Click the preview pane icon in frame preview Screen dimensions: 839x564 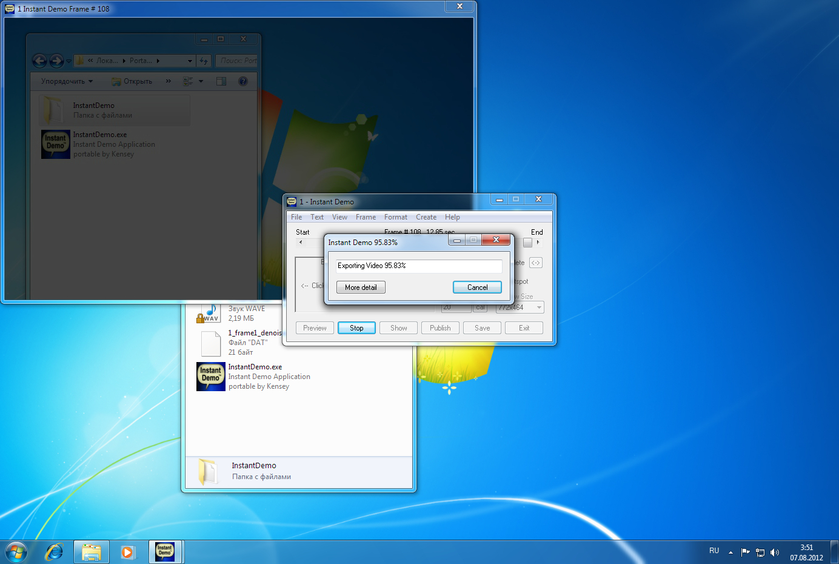221,81
